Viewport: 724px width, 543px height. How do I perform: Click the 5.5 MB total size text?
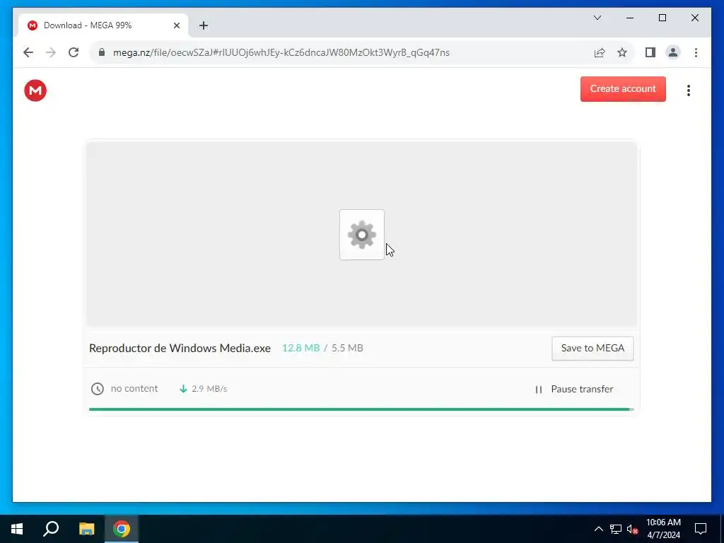(347, 348)
